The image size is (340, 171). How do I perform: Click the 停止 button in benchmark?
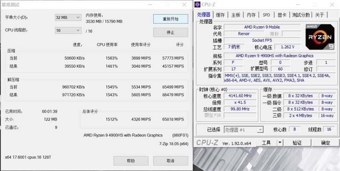(x=170, y=33)
